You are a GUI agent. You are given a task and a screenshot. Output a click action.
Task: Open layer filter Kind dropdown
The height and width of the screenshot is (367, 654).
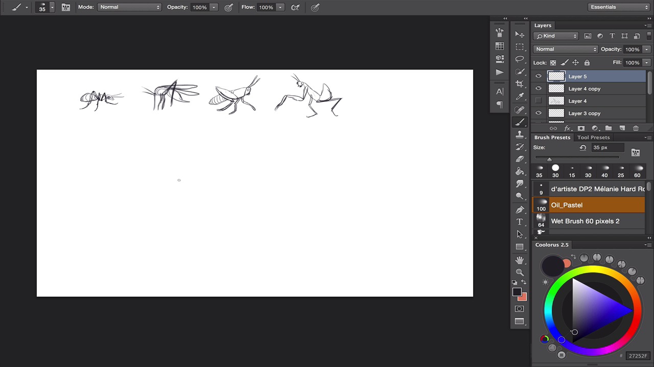click(556, 36)
